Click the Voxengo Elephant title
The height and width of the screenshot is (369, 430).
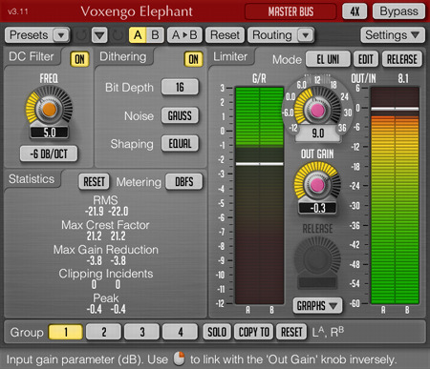(x=137, y=11)
